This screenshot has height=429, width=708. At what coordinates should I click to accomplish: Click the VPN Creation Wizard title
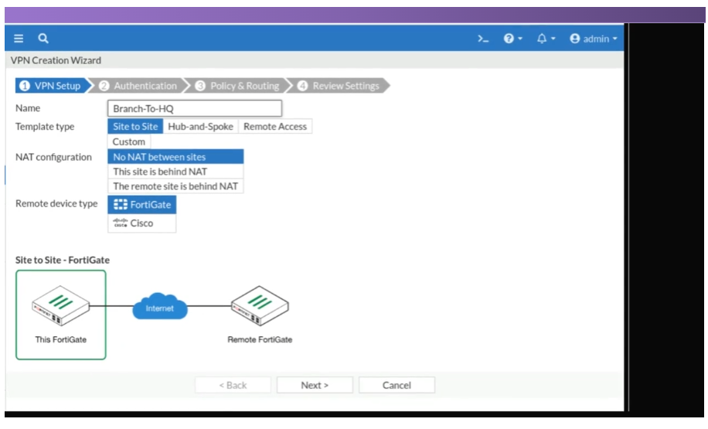coord(56,60)
